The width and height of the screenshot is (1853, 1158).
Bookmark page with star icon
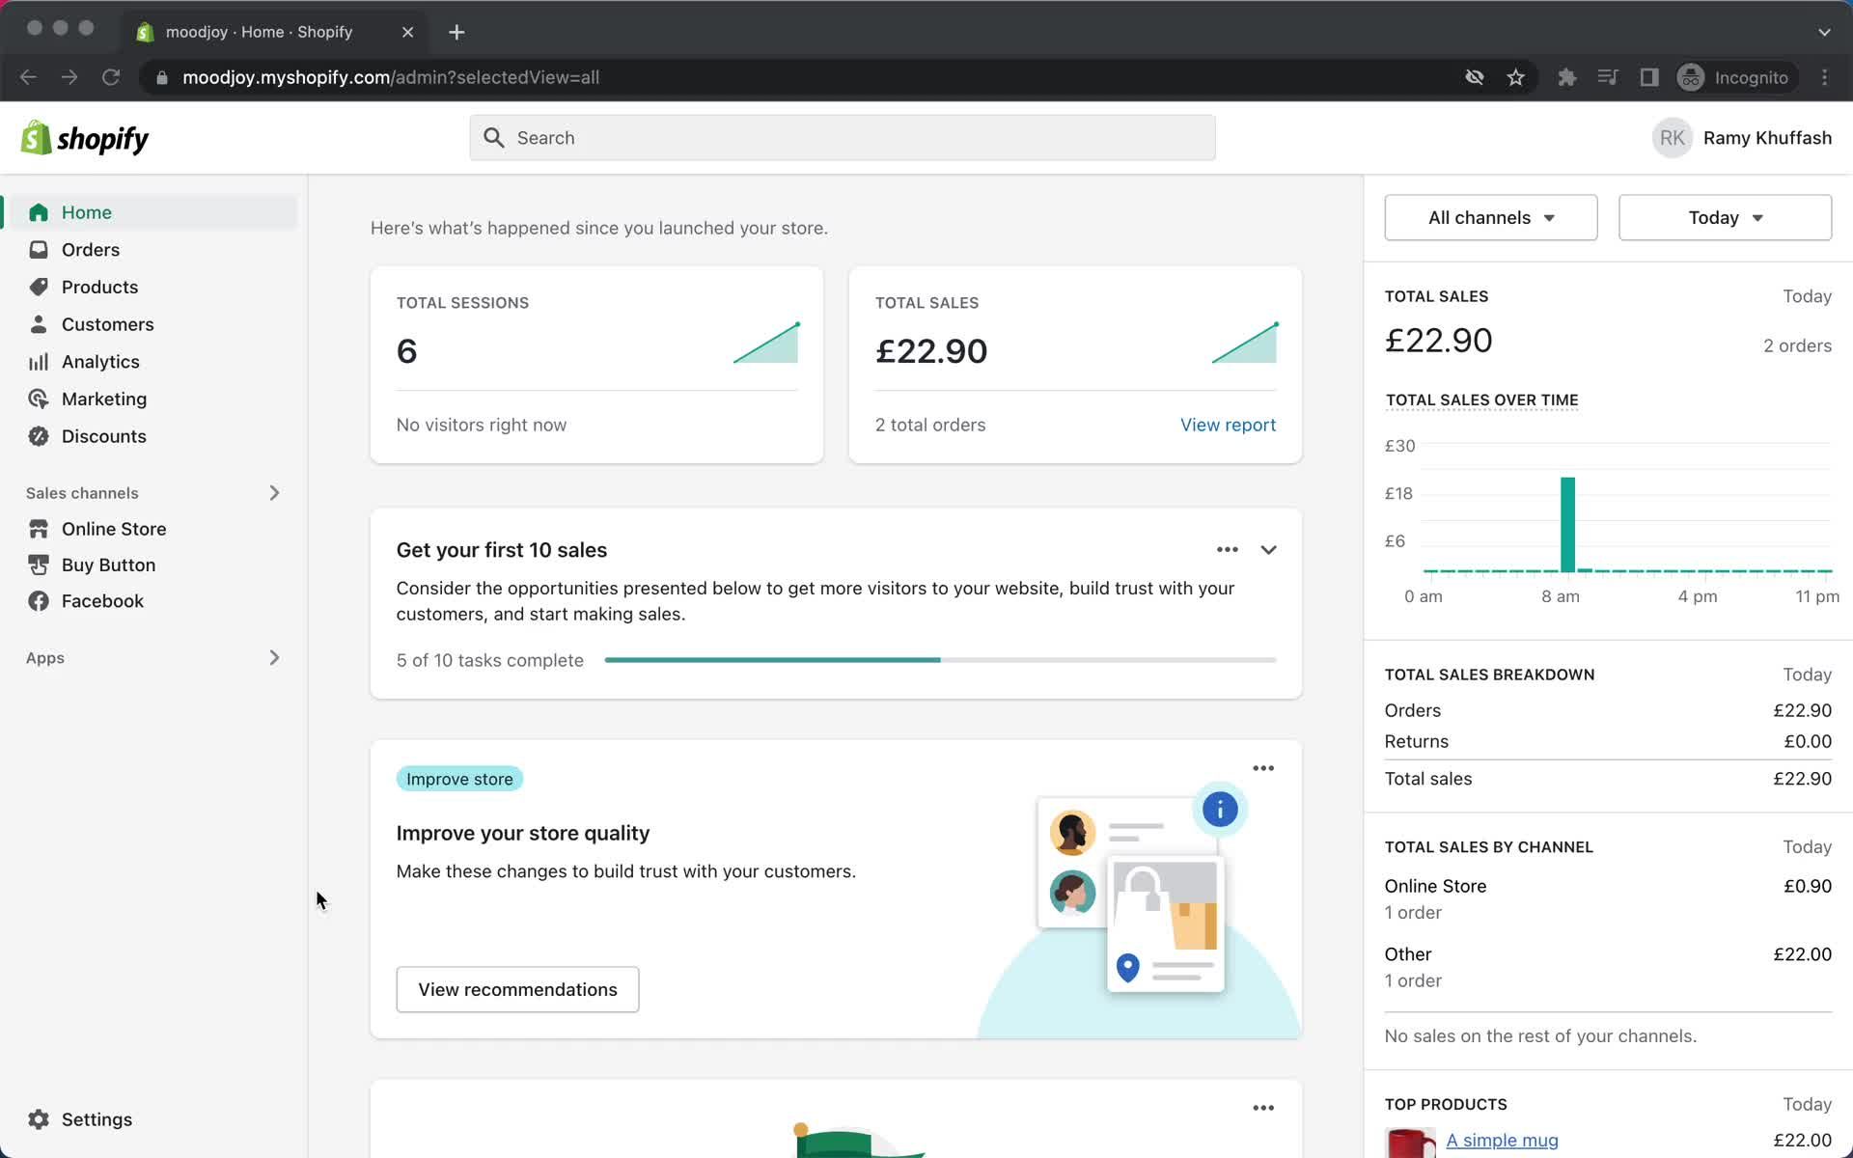(x=1515, y=77)
